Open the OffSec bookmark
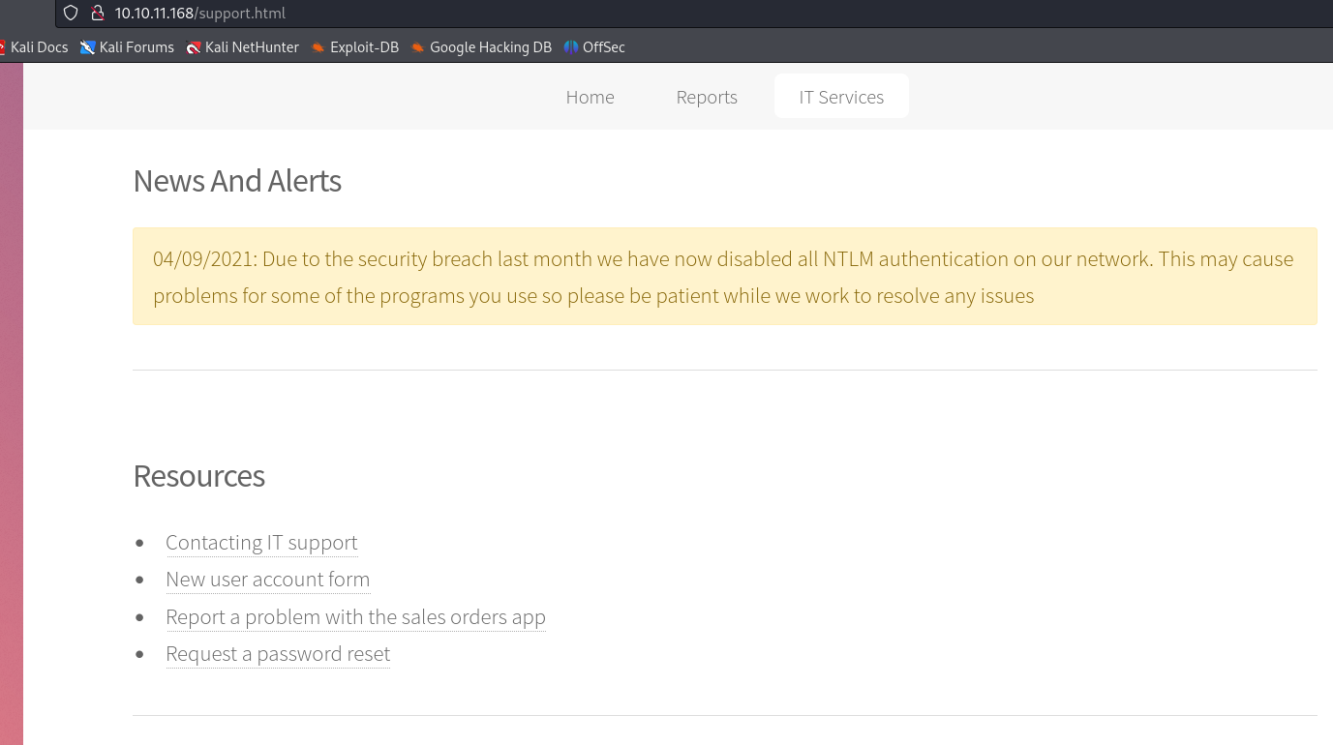 click(x=594, y=47)
